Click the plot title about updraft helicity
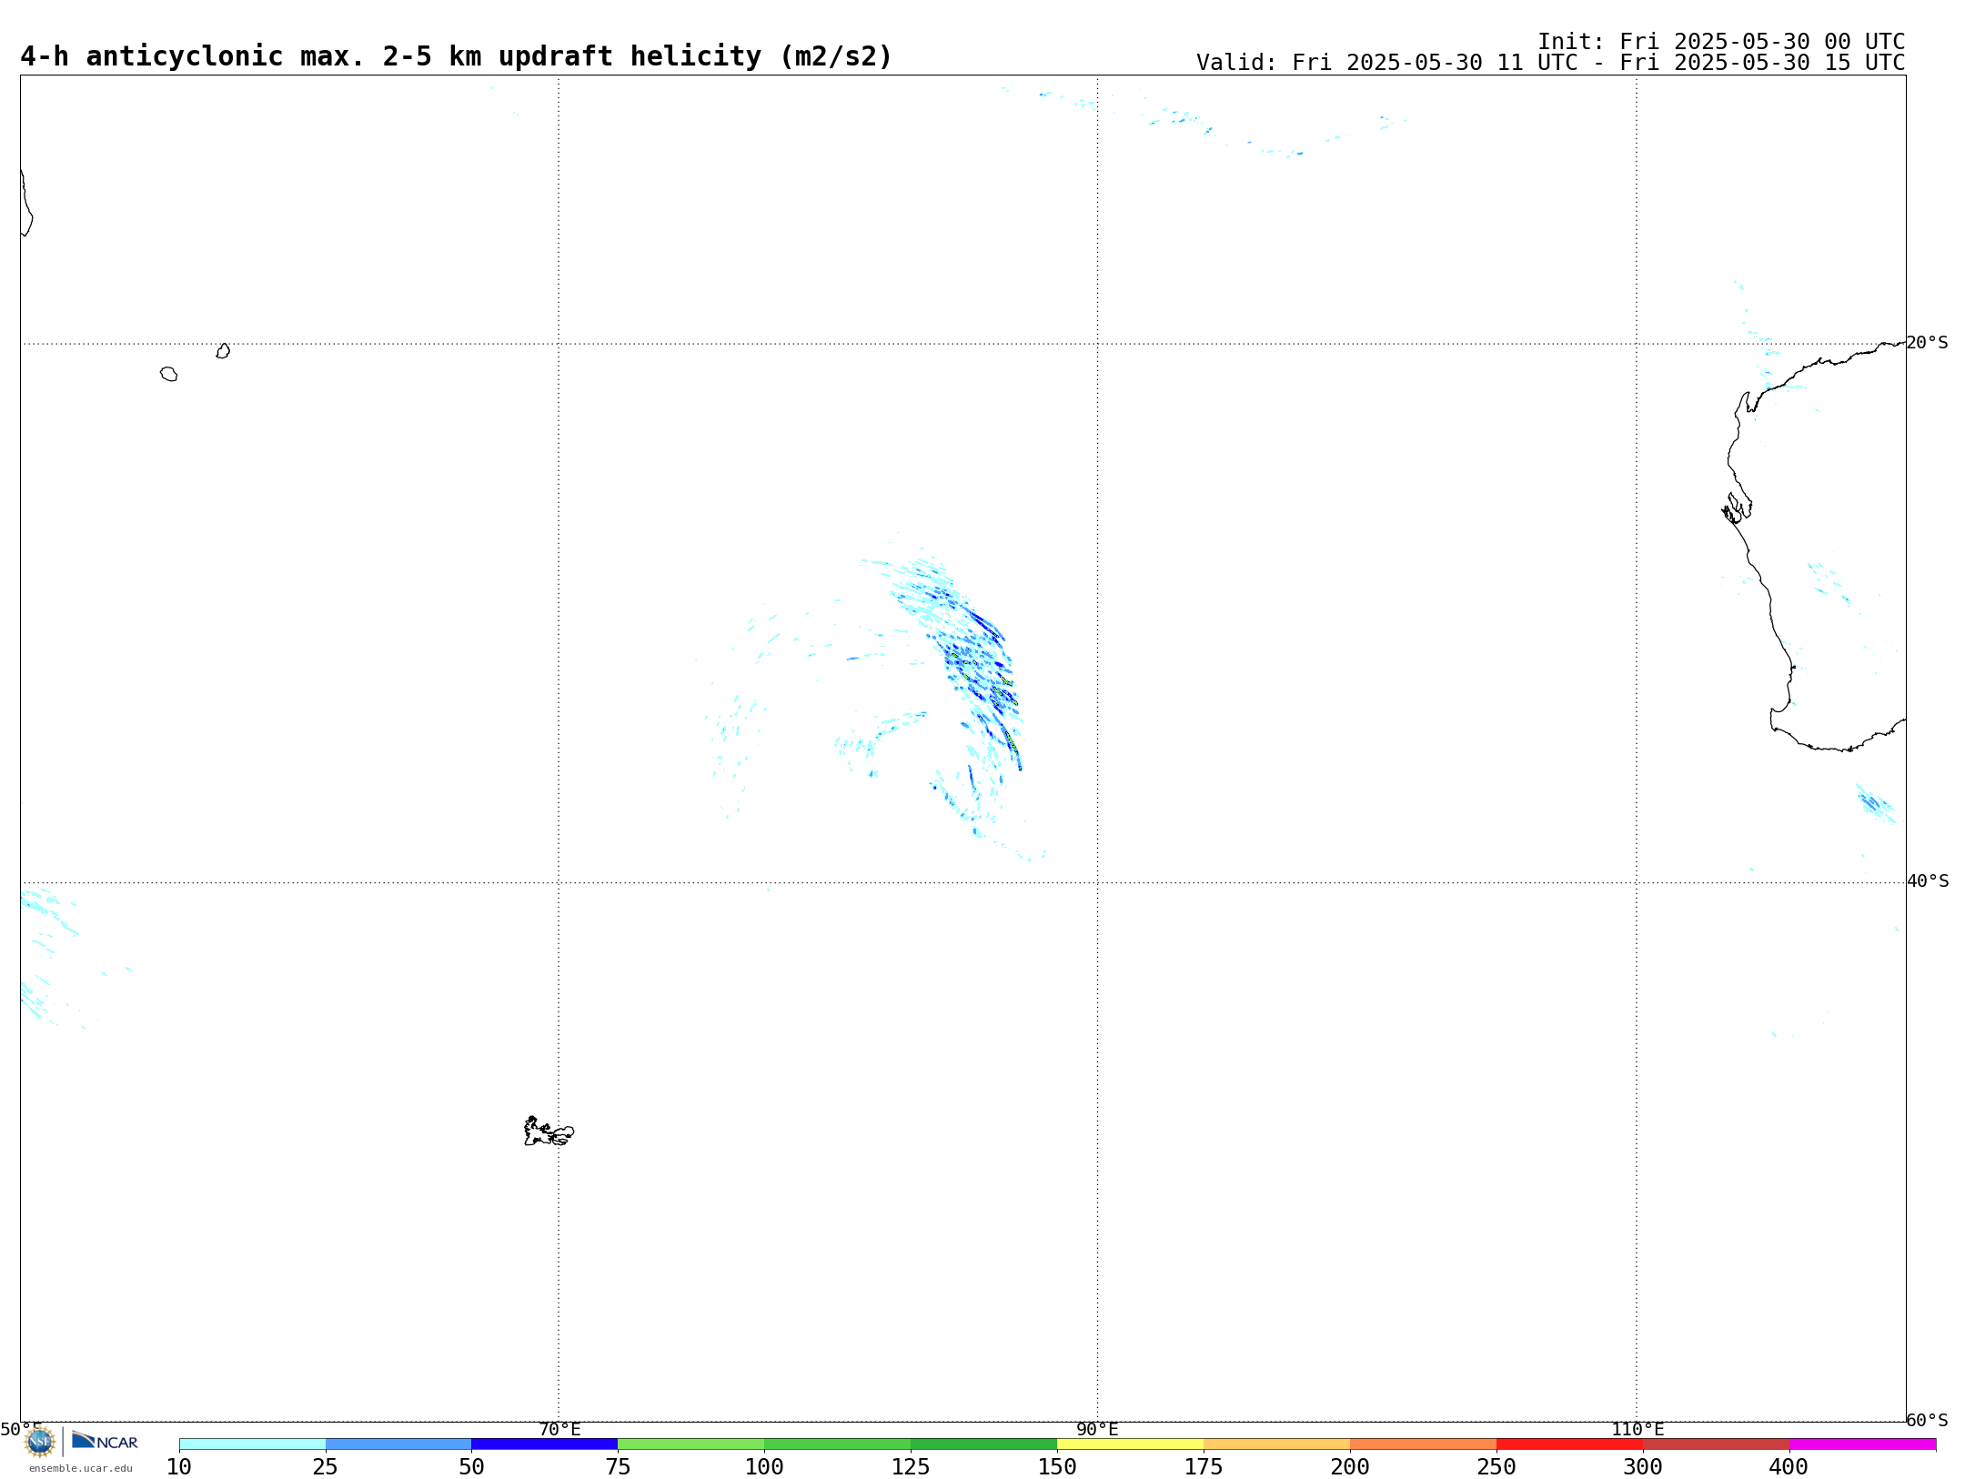1965x1479 pixels. pos(456,56)
